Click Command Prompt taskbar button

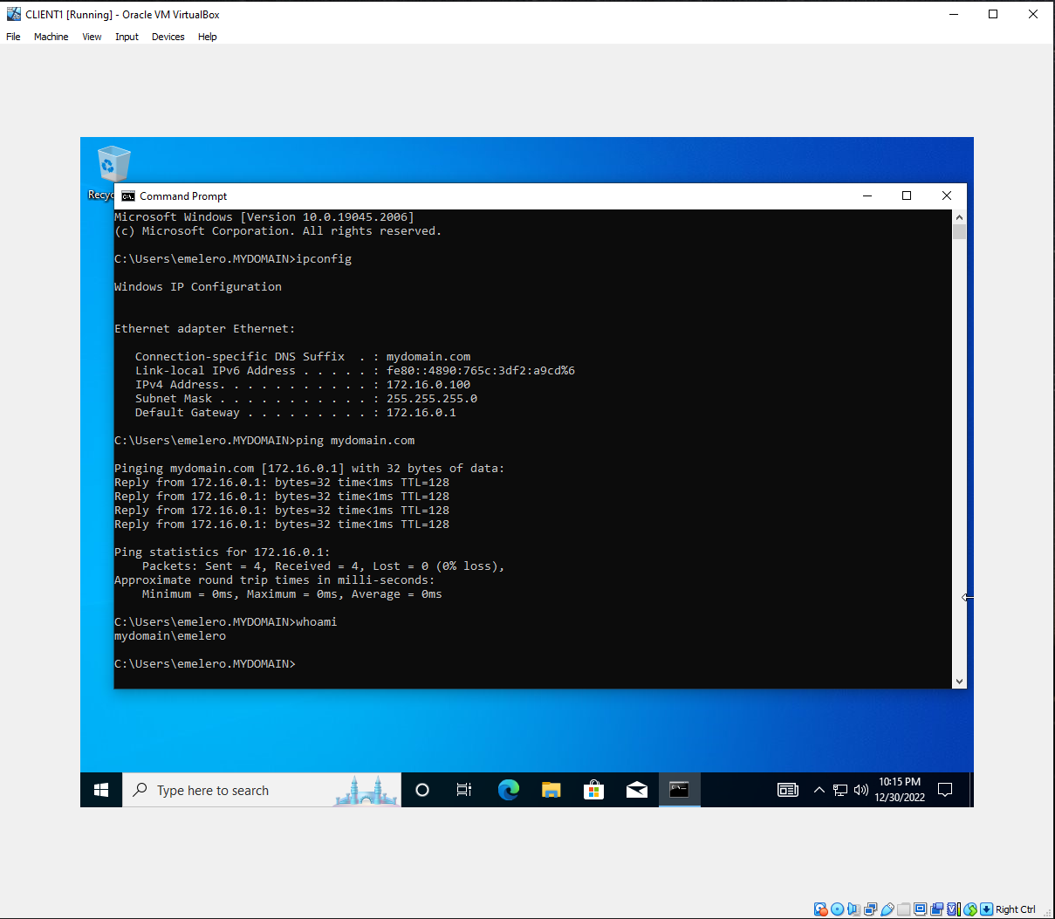click(x=679, y=790)
